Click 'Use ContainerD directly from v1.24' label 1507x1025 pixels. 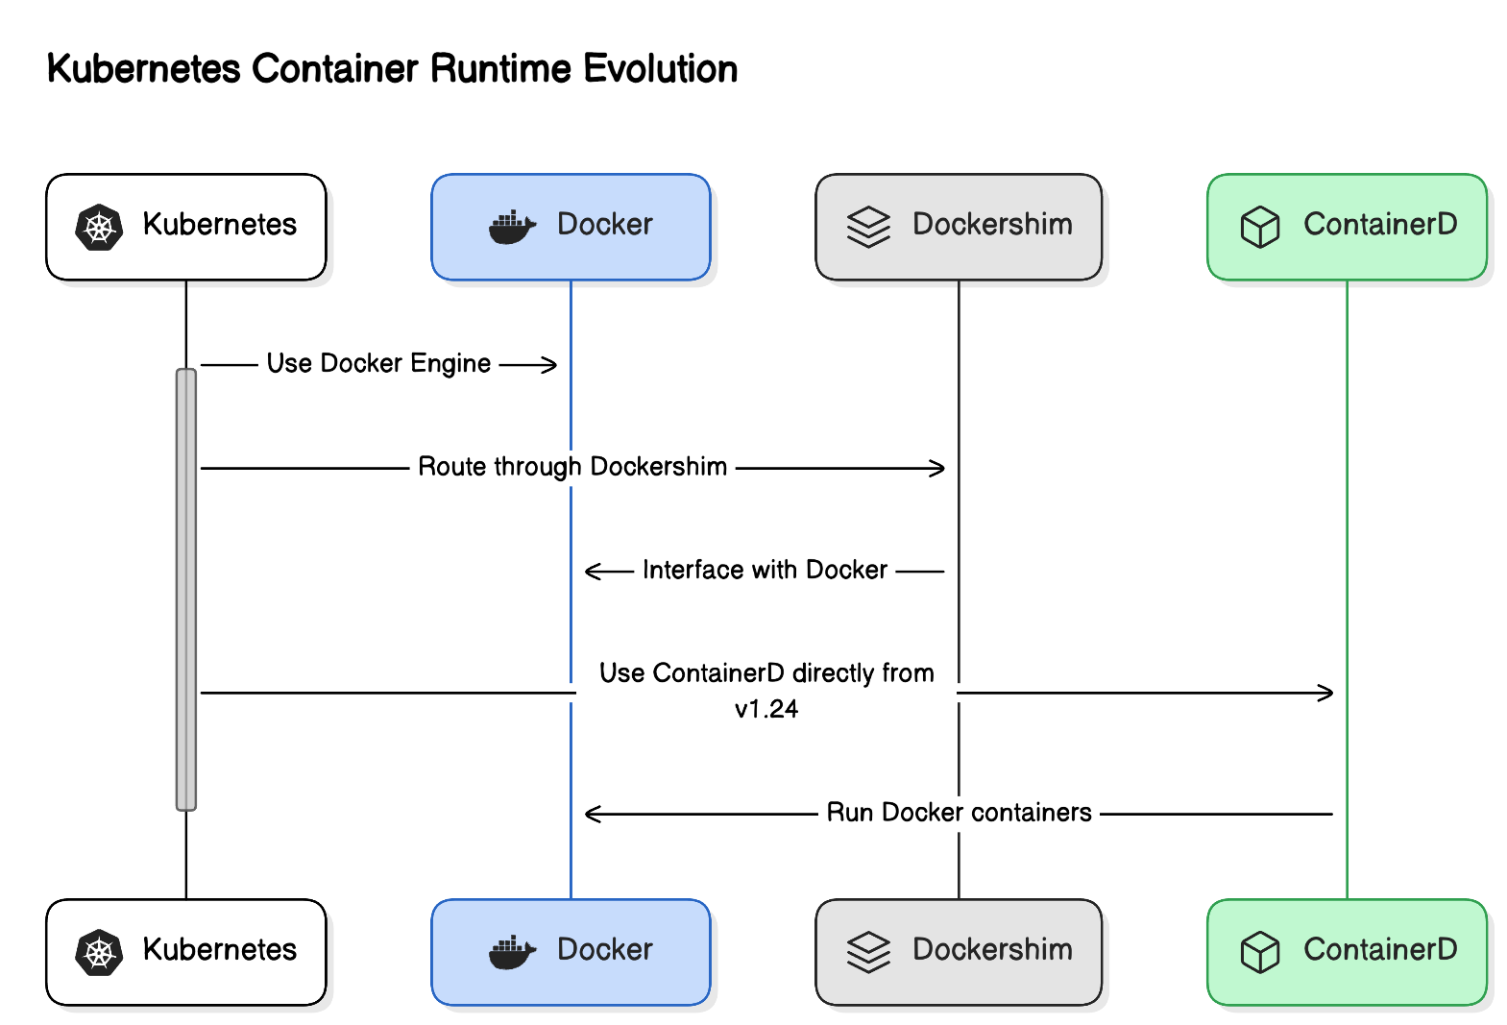766,691
